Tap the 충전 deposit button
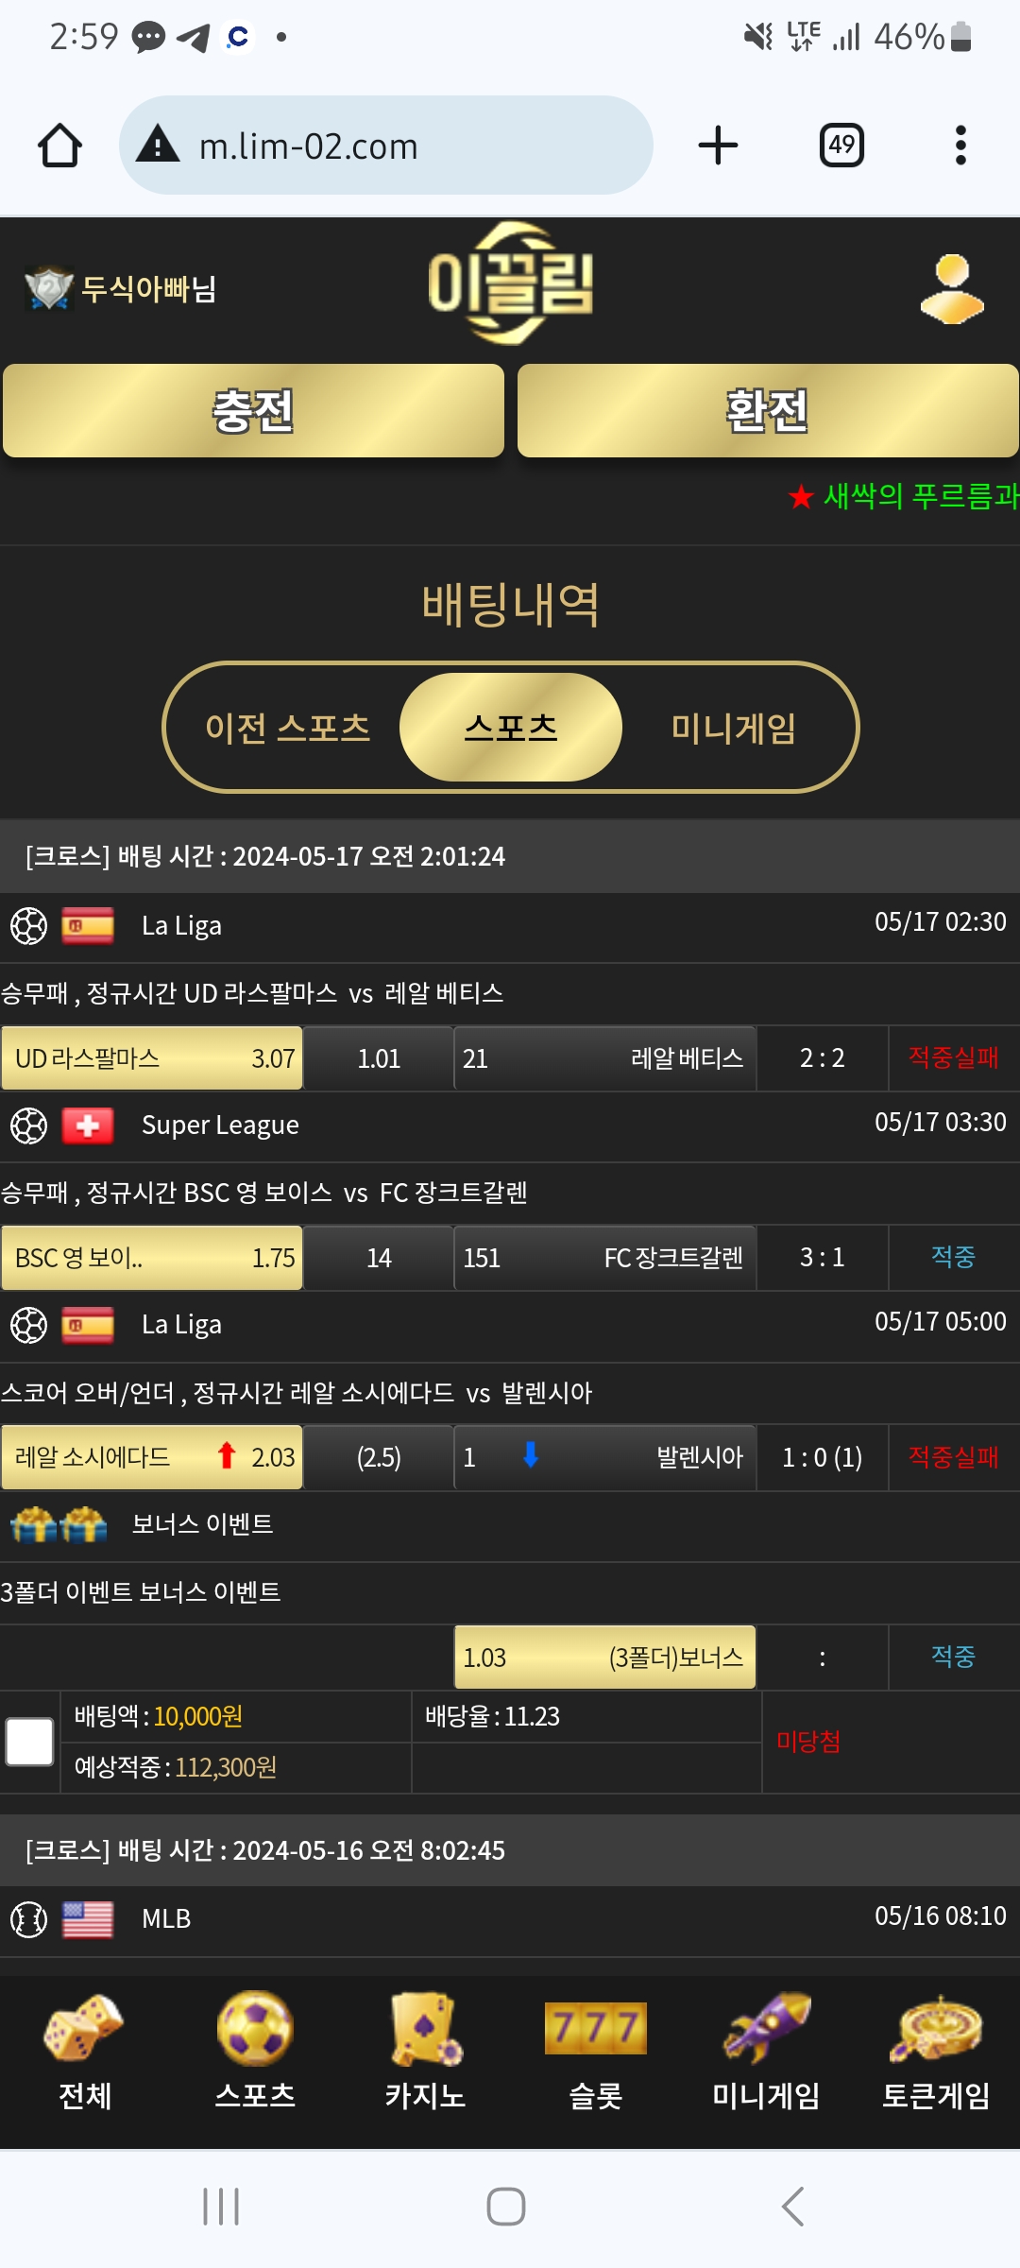The height and width of the screenshot is (2268, 1020). click(253, 410)
